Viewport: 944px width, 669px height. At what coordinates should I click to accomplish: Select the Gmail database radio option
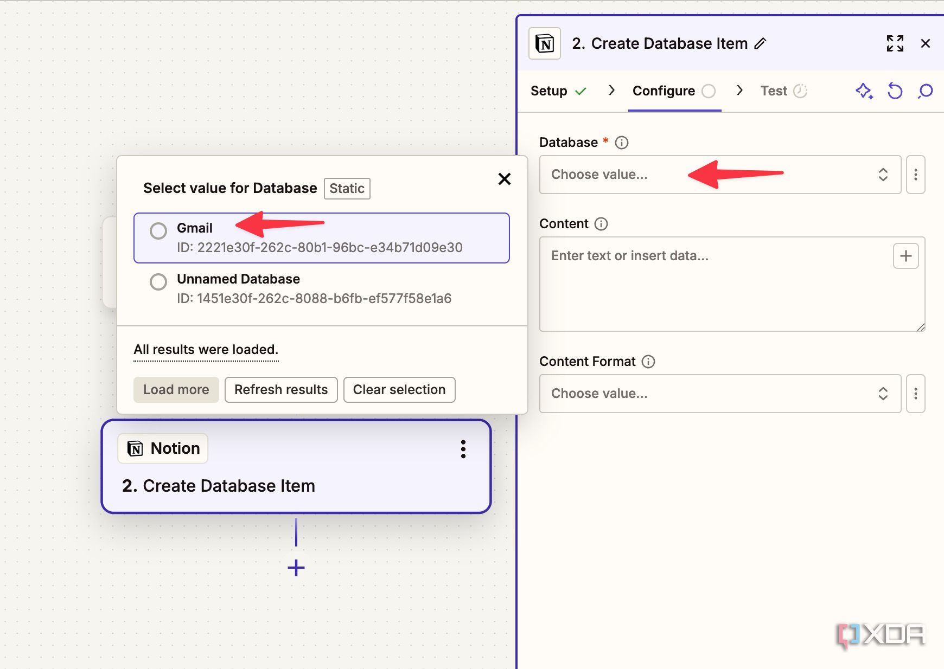click(158, 231)
